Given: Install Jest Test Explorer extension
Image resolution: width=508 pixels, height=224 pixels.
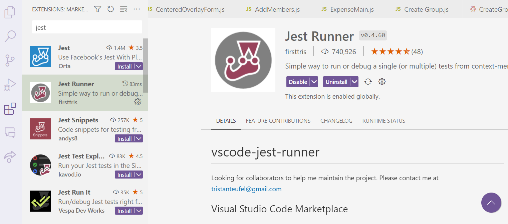Looking at the screenshot, I should (124, 175).
